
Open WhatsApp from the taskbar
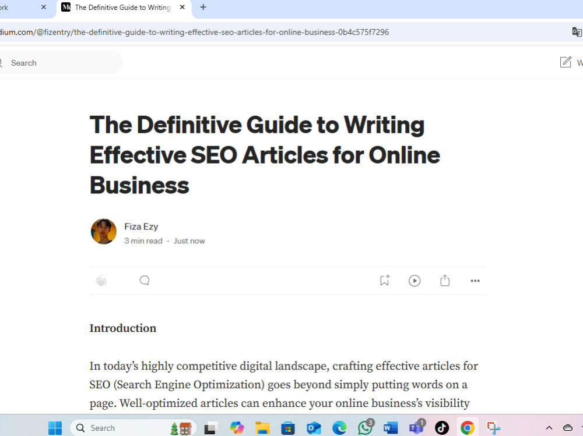(x=365, y=428)
